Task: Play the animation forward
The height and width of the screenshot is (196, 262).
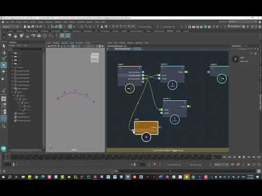Action: click(244, 157)
